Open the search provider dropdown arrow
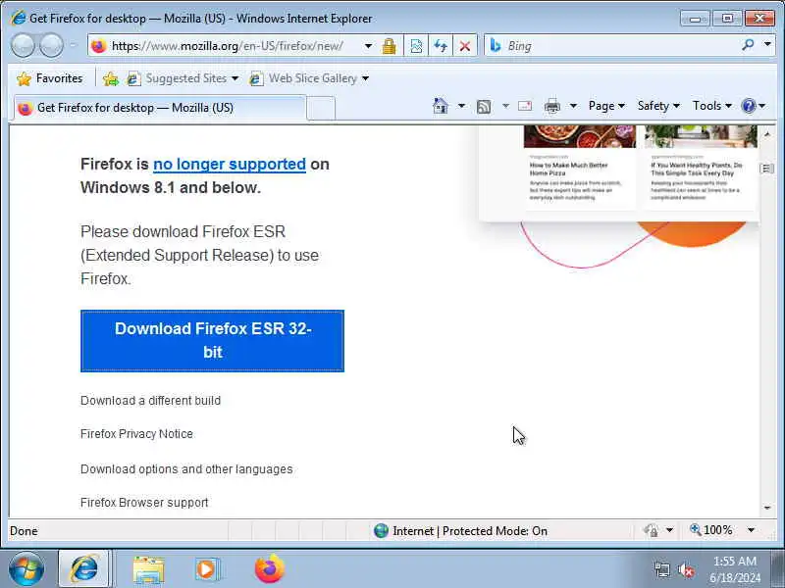Screen dimensions: 785x588 click(x=767, y=44)
